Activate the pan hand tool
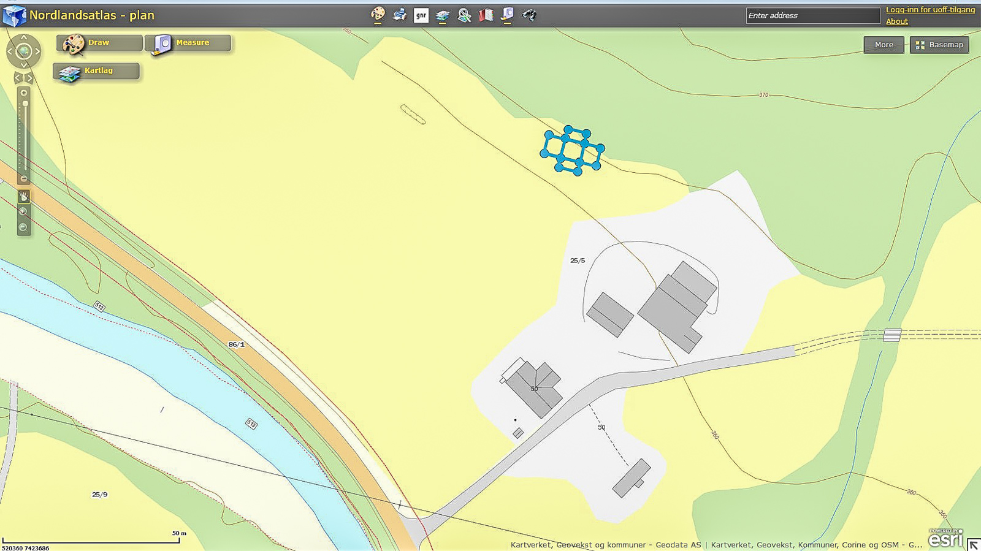Viewport: 981px width, 551px height. pyautogui.click(x=23, y=197)
